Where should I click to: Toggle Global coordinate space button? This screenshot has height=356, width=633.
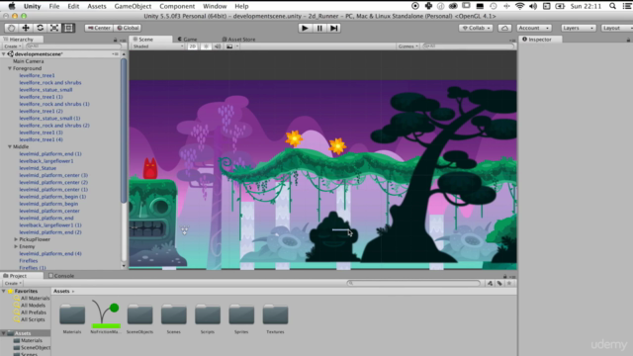(x=128, y=28)
